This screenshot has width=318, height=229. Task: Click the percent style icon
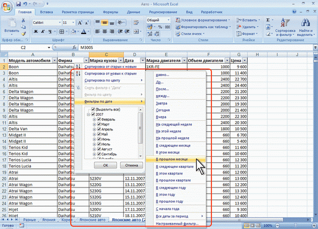pos(160,27)
